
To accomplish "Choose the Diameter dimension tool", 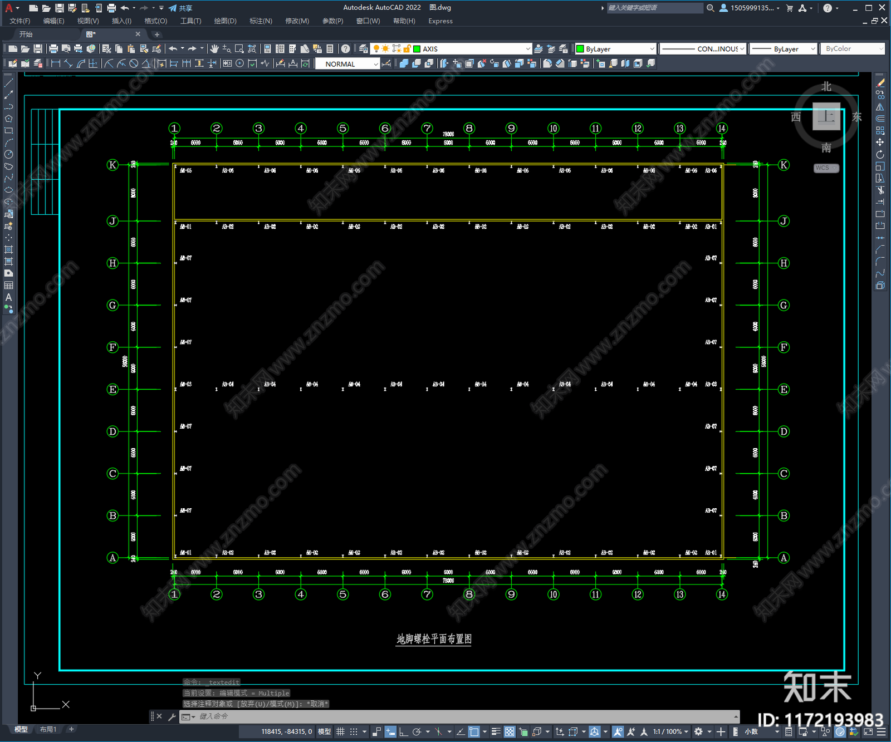I will [134, 63].
